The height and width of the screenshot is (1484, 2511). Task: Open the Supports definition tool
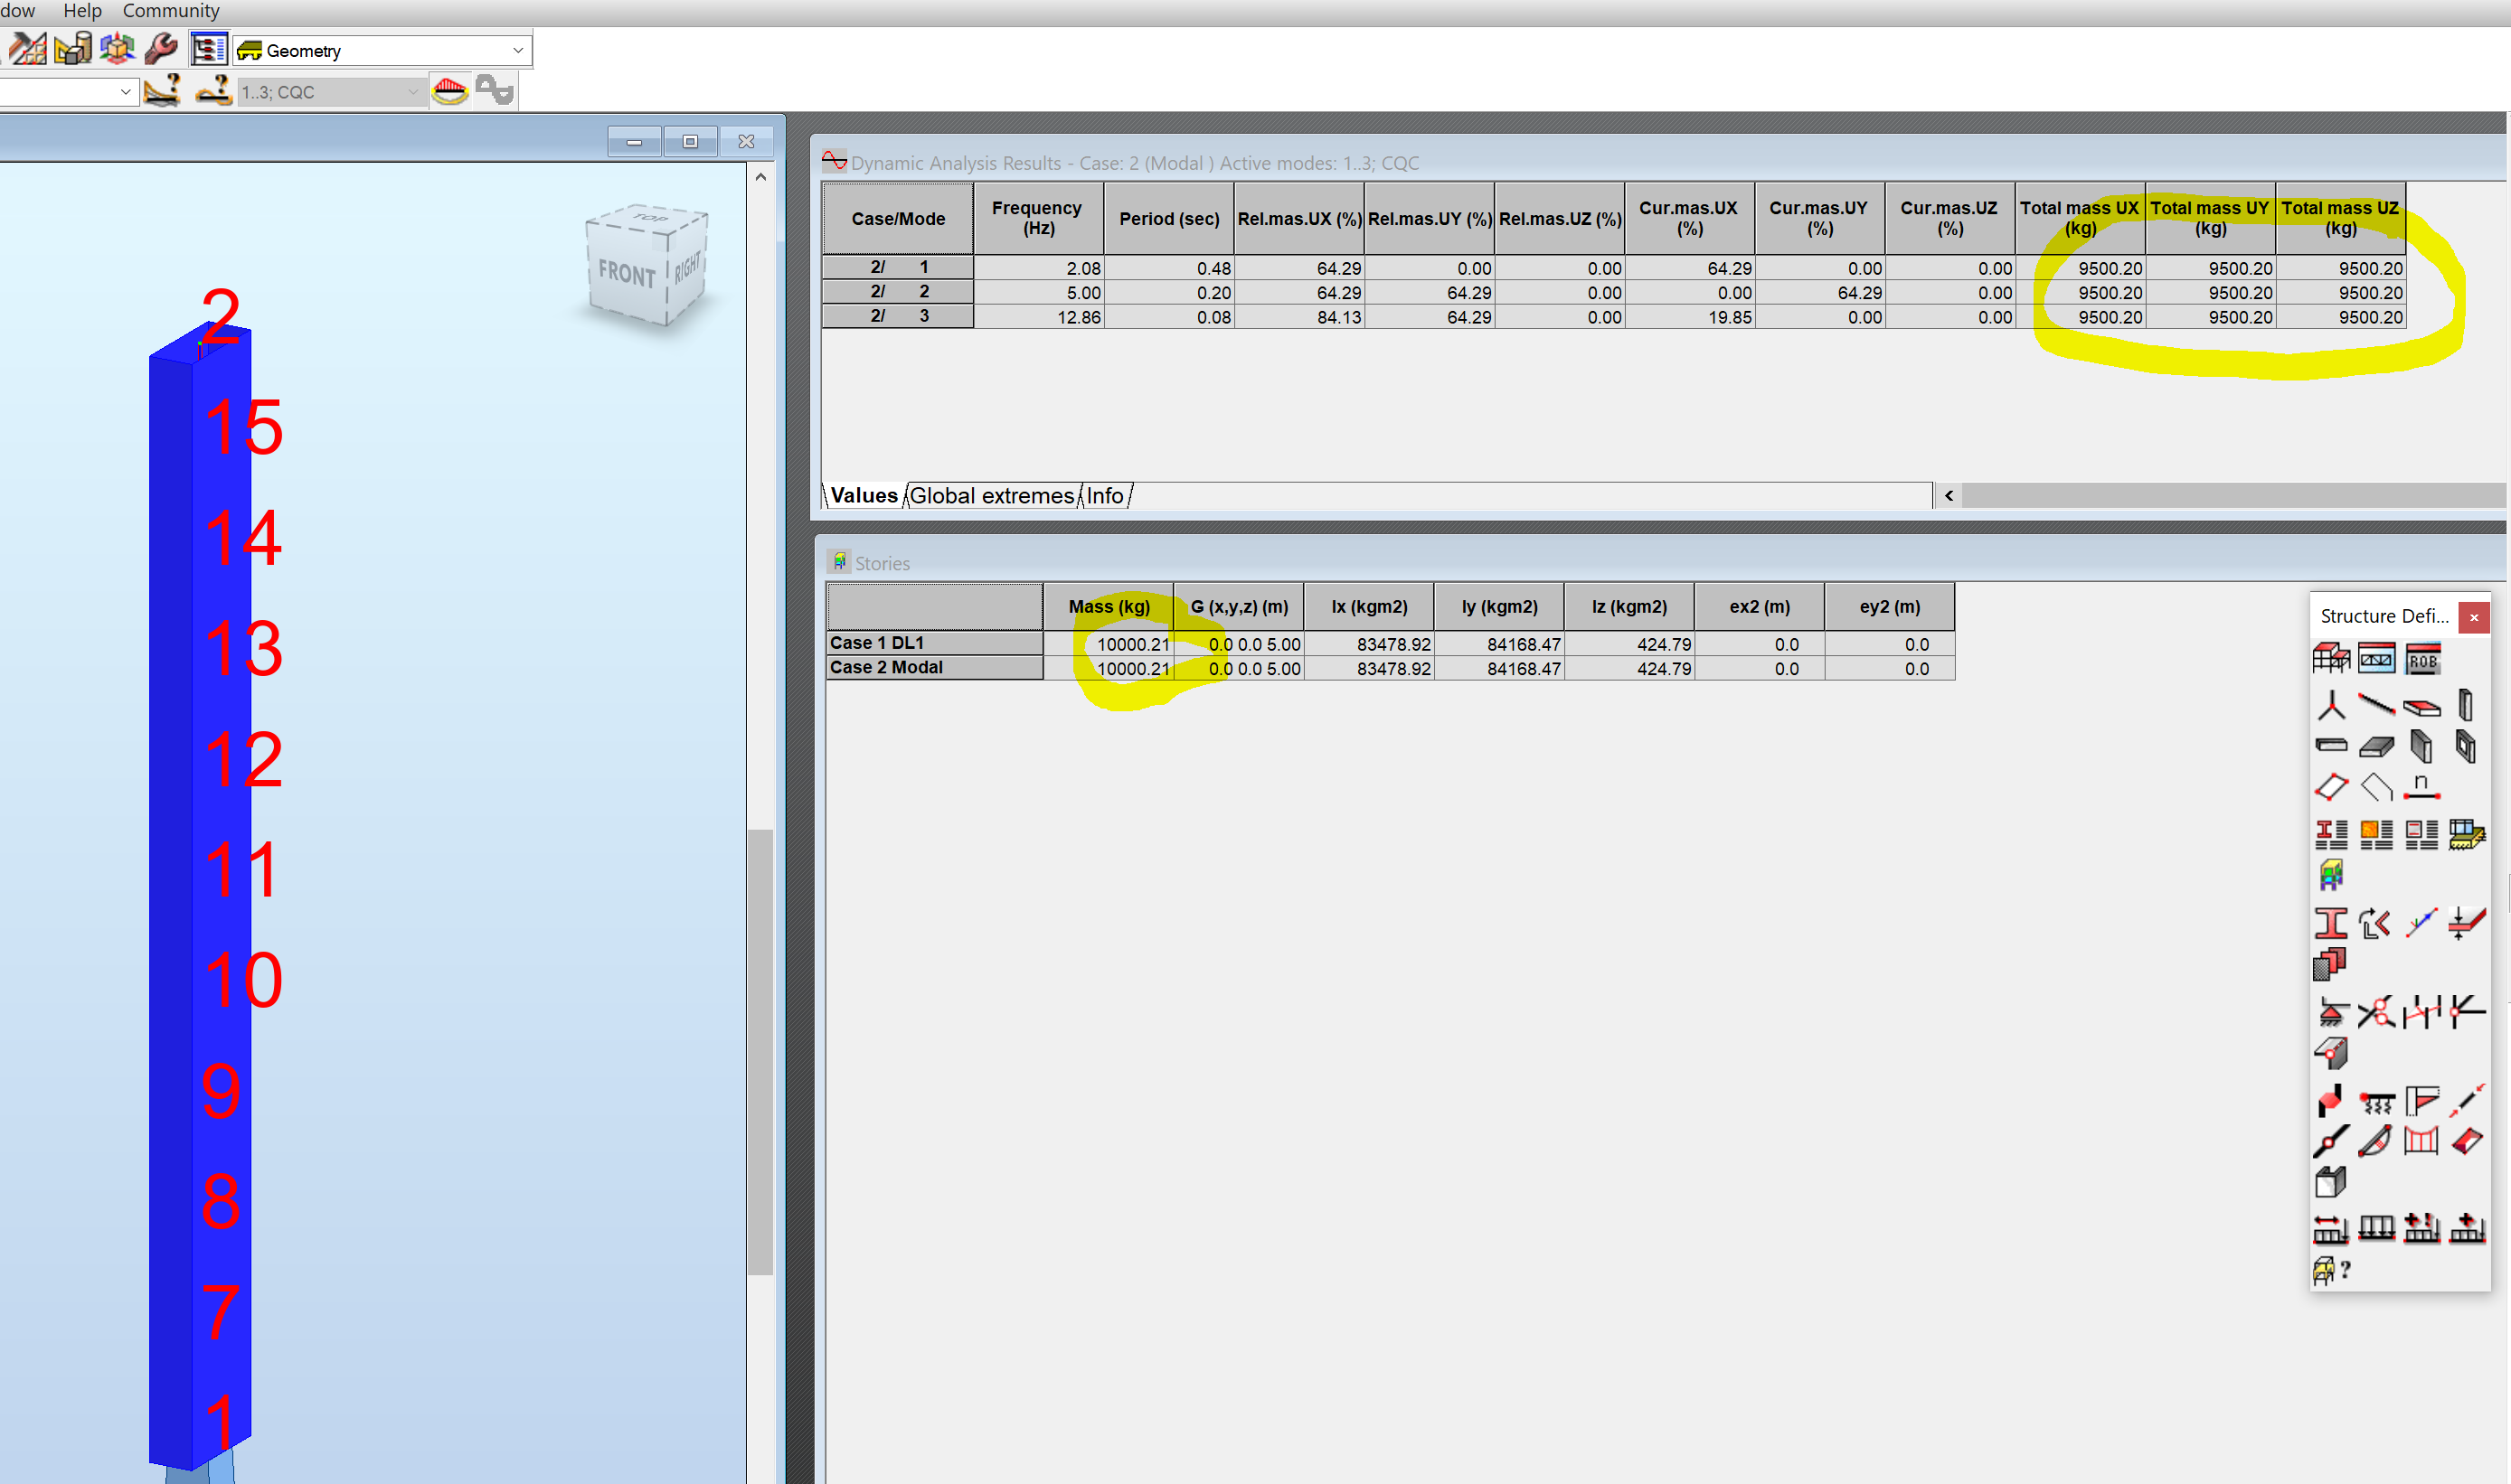[2332, 1012]
